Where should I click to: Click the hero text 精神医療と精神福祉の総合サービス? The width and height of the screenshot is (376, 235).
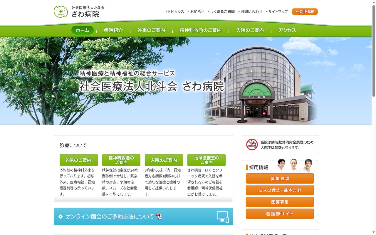pos(127,73)
